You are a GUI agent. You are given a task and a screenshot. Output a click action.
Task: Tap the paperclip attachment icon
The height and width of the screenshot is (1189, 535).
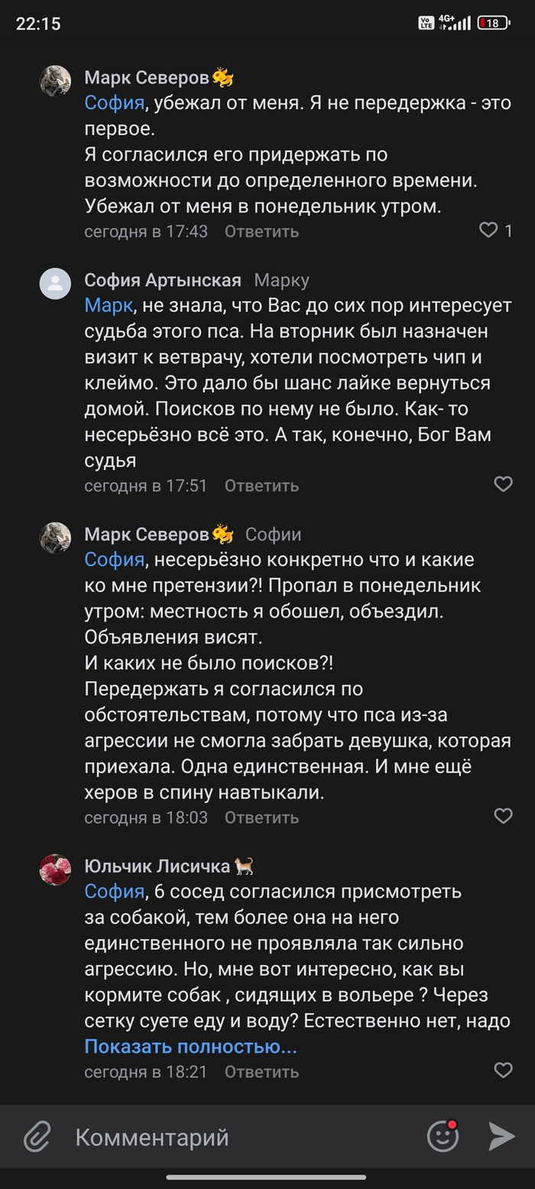click(37, 1136)
